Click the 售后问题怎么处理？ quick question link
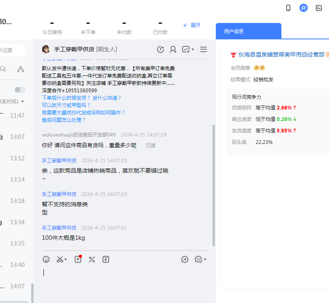329x303 pixels. click(x=64, y=120)
